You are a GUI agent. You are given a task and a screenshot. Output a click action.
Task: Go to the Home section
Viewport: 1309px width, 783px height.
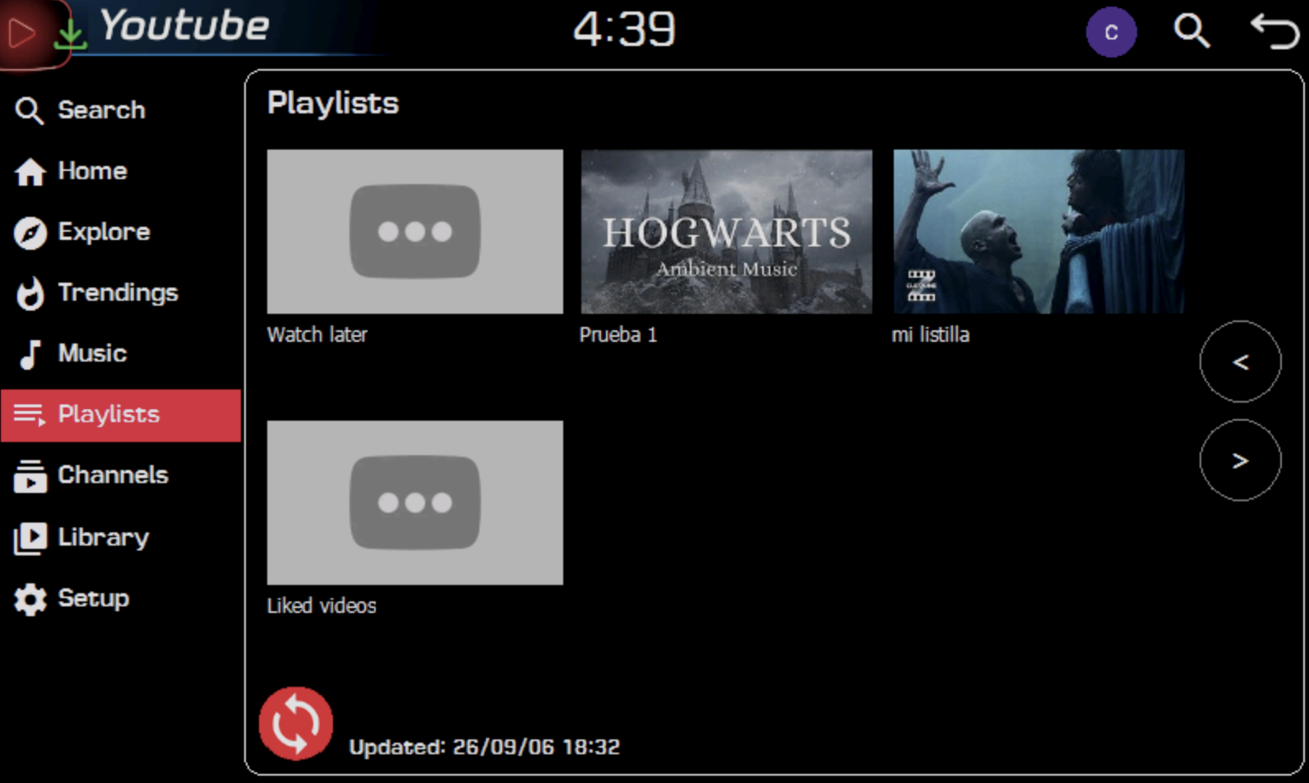(x=92, y=171)
